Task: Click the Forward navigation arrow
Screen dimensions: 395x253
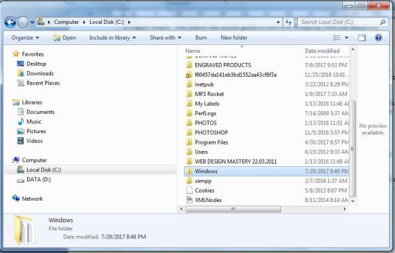Action: tap(23, 23)
